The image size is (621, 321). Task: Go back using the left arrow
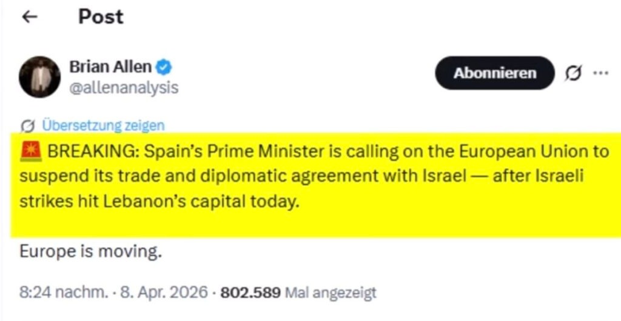click(x=29, y=18)
